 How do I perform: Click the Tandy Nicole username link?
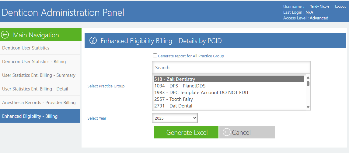pos(319,6)
